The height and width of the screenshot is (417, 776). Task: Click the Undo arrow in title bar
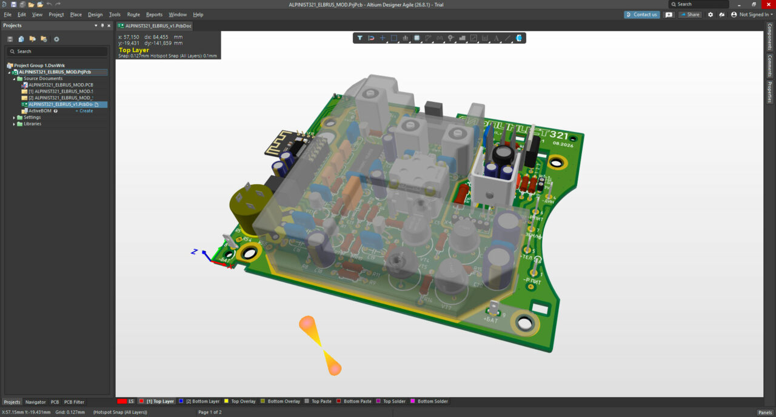[x=49, y=4]
